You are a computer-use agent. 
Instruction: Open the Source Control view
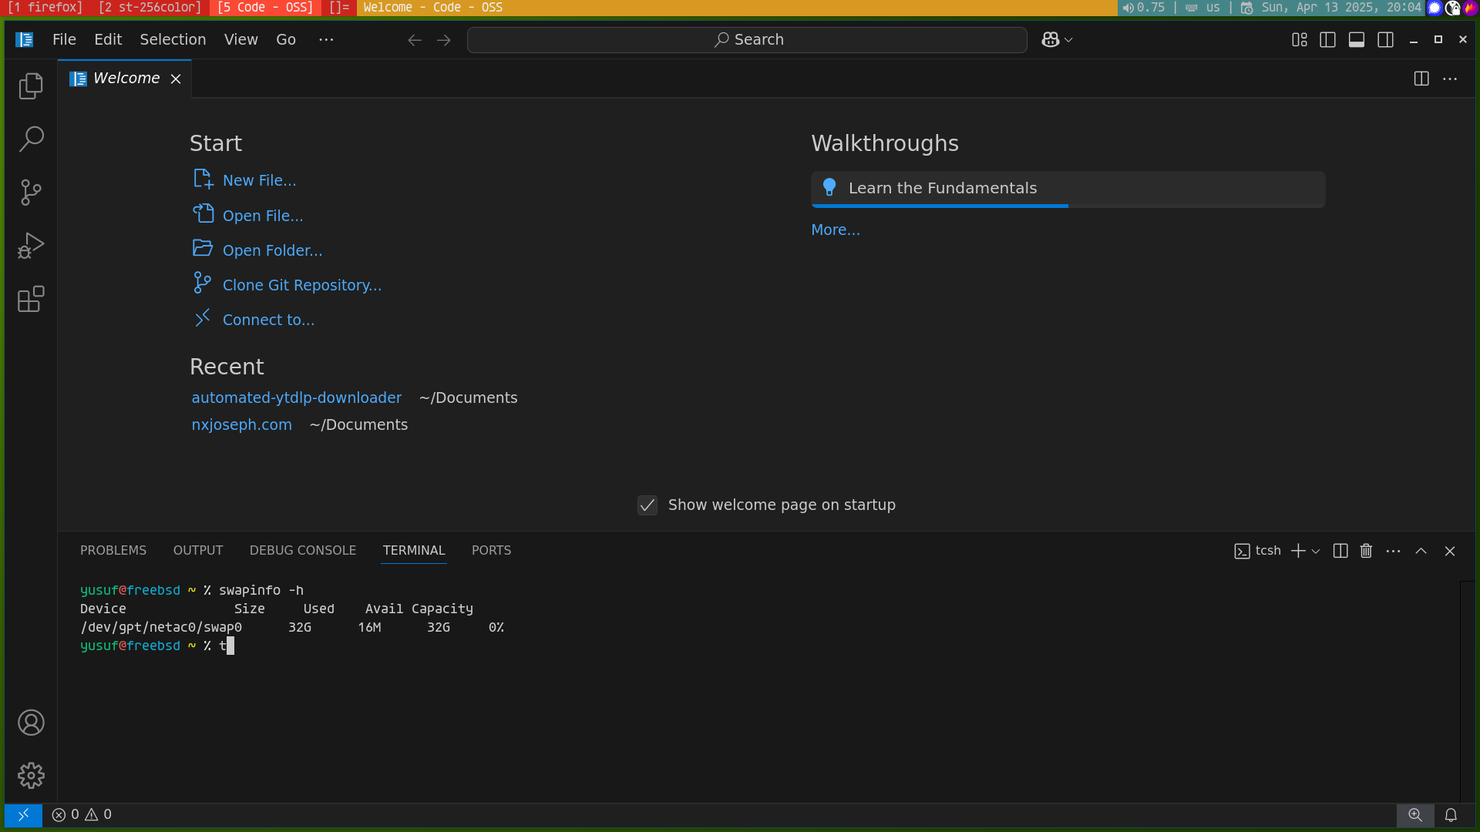click(x=31, y=192)
